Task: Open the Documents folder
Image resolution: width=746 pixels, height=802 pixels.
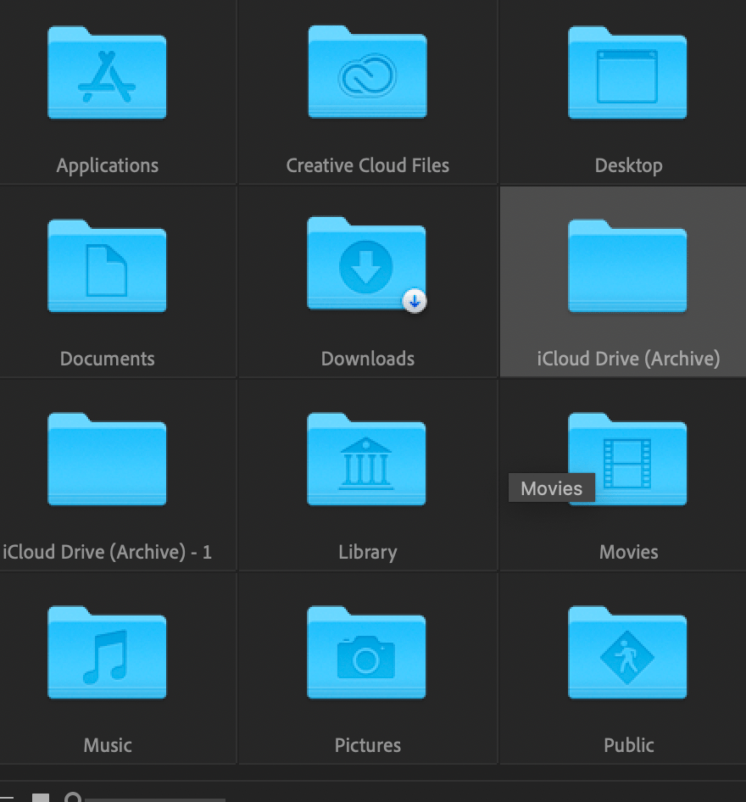Action: tap(107, 266)
